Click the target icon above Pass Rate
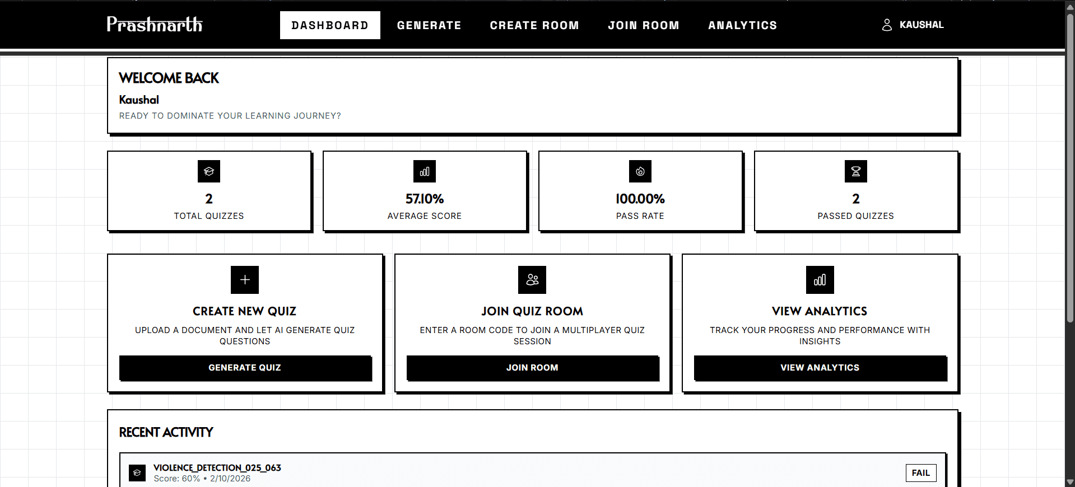The width and height of the screenshot is (1075, 487). (640, 171)
